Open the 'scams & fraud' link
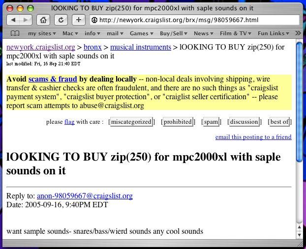306x249 pixels. coord(53,79)
